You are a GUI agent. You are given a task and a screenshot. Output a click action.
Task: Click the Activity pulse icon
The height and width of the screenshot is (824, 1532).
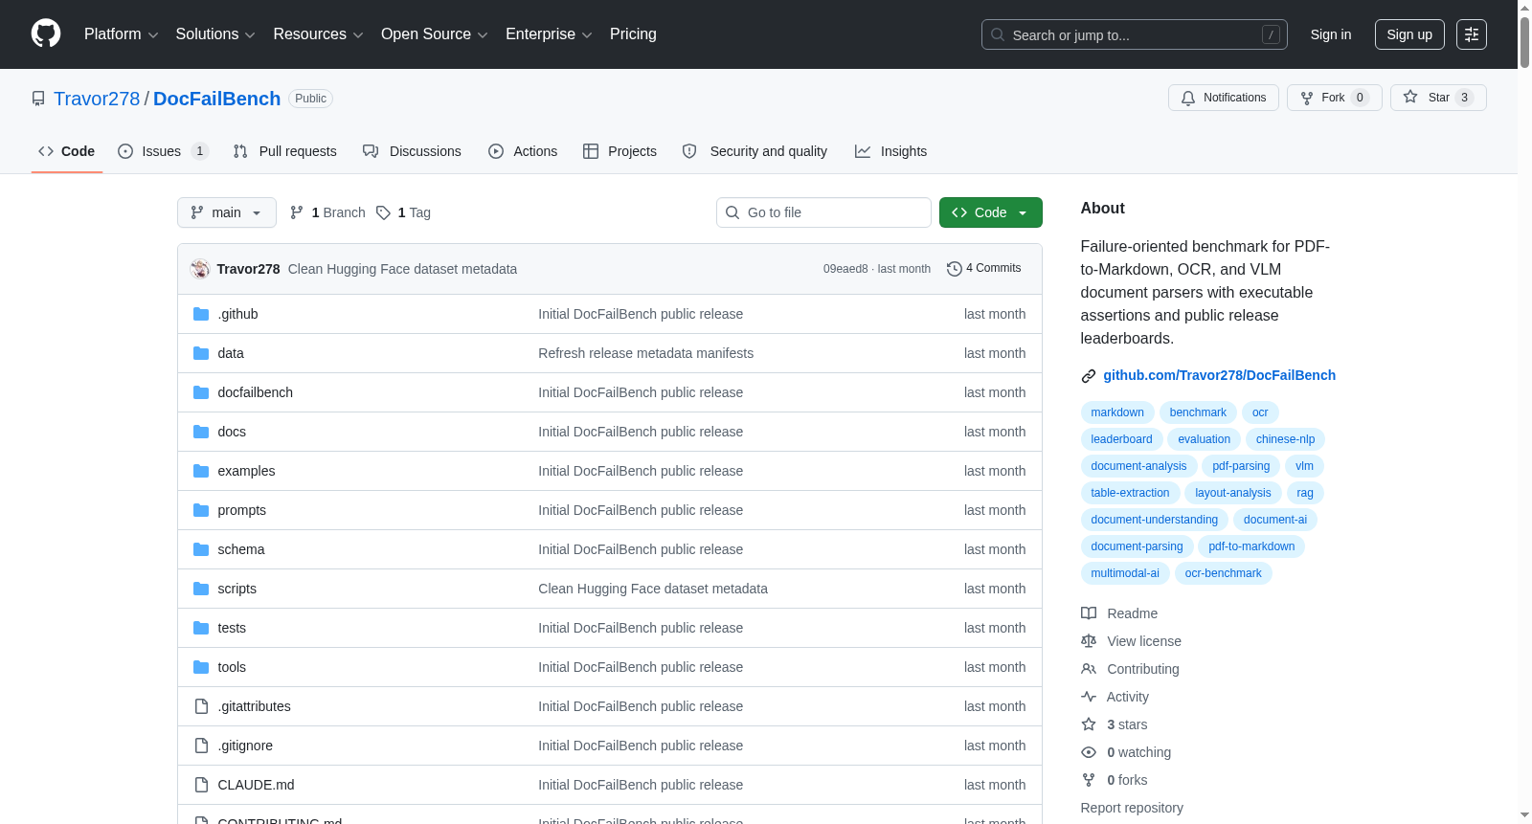[1089, 697]
